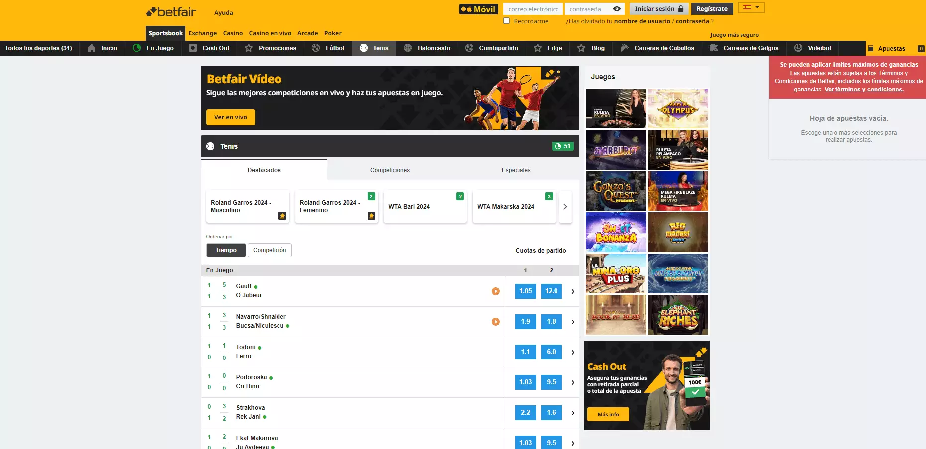Click the lock icon on Iniciar sesión

tap(681, 9)
